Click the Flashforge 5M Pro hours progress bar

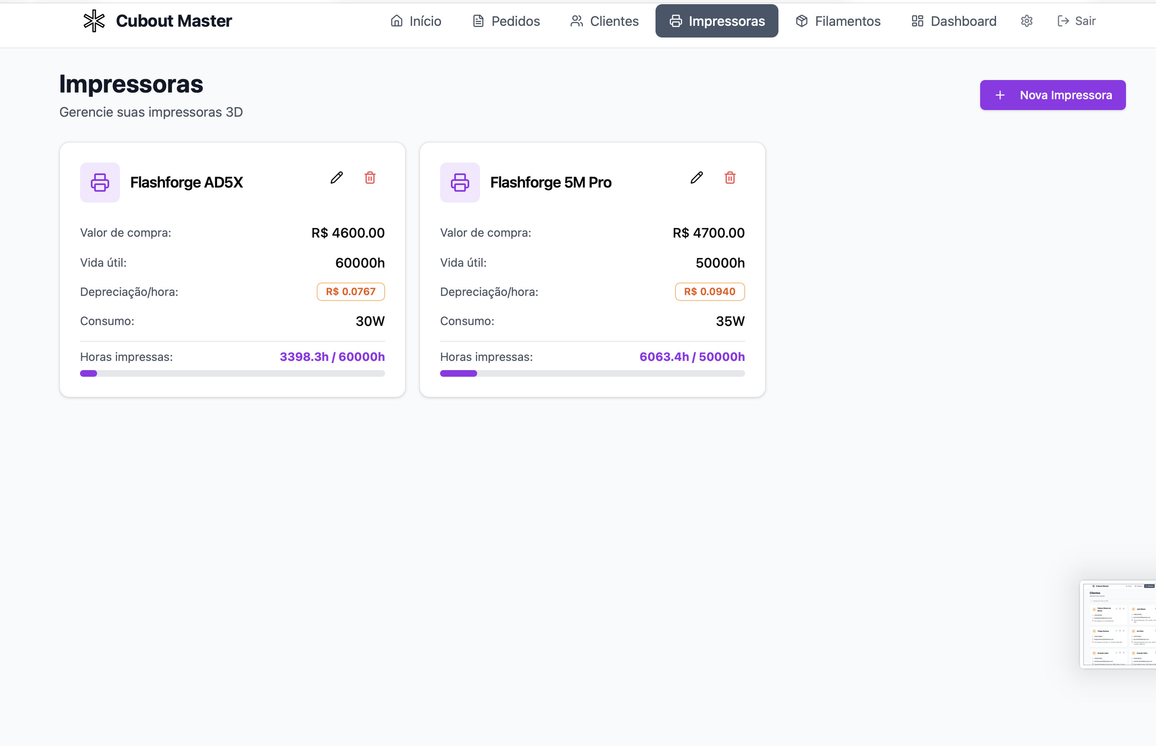tap(592, 373)
